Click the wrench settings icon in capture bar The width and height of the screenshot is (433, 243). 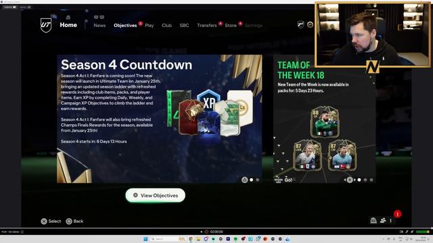(x=407, y=232)
